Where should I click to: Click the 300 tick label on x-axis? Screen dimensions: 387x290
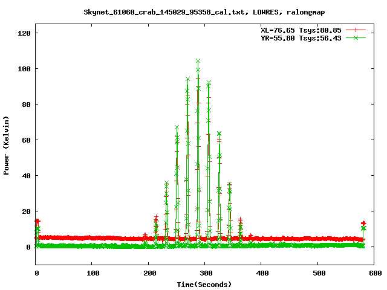[x=205, y=274]
